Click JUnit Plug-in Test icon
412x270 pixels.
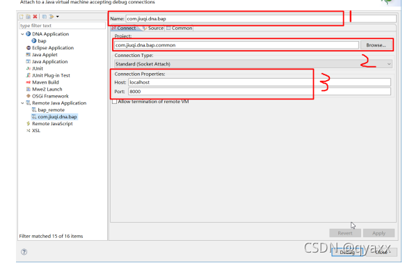pyautogui.click(x=29, y=75)
